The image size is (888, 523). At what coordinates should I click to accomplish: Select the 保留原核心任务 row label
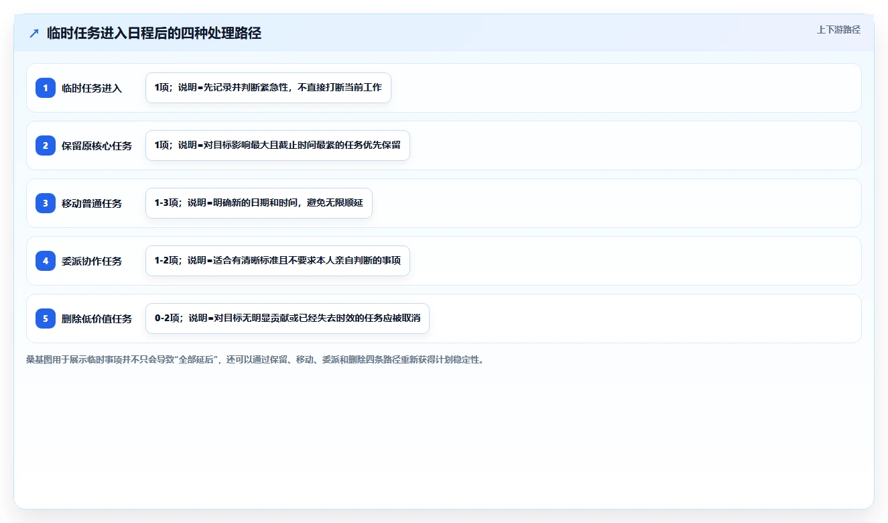pos(97,146)
